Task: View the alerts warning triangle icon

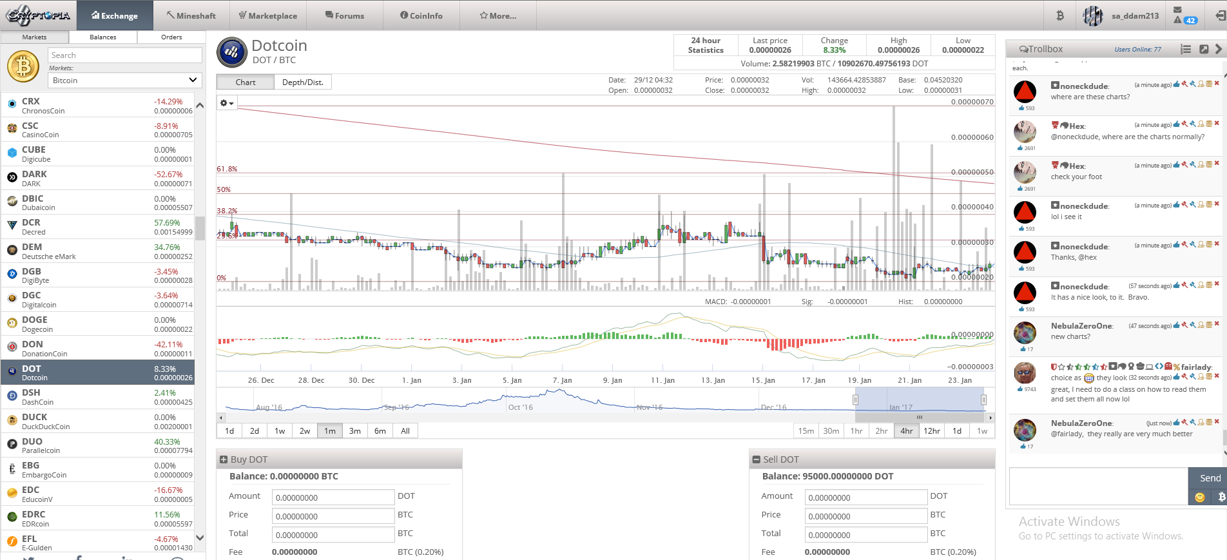Action: (1177, 20)
